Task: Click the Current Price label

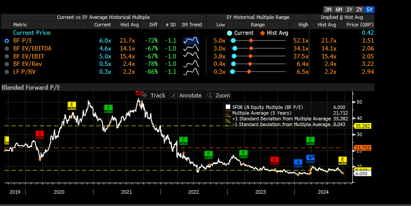Action: click(32, 33)
